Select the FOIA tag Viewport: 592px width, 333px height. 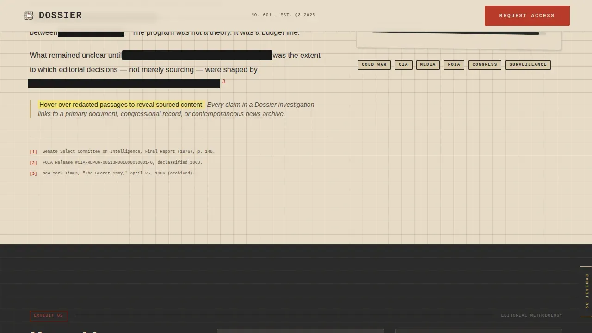click(x=454, y=65)
